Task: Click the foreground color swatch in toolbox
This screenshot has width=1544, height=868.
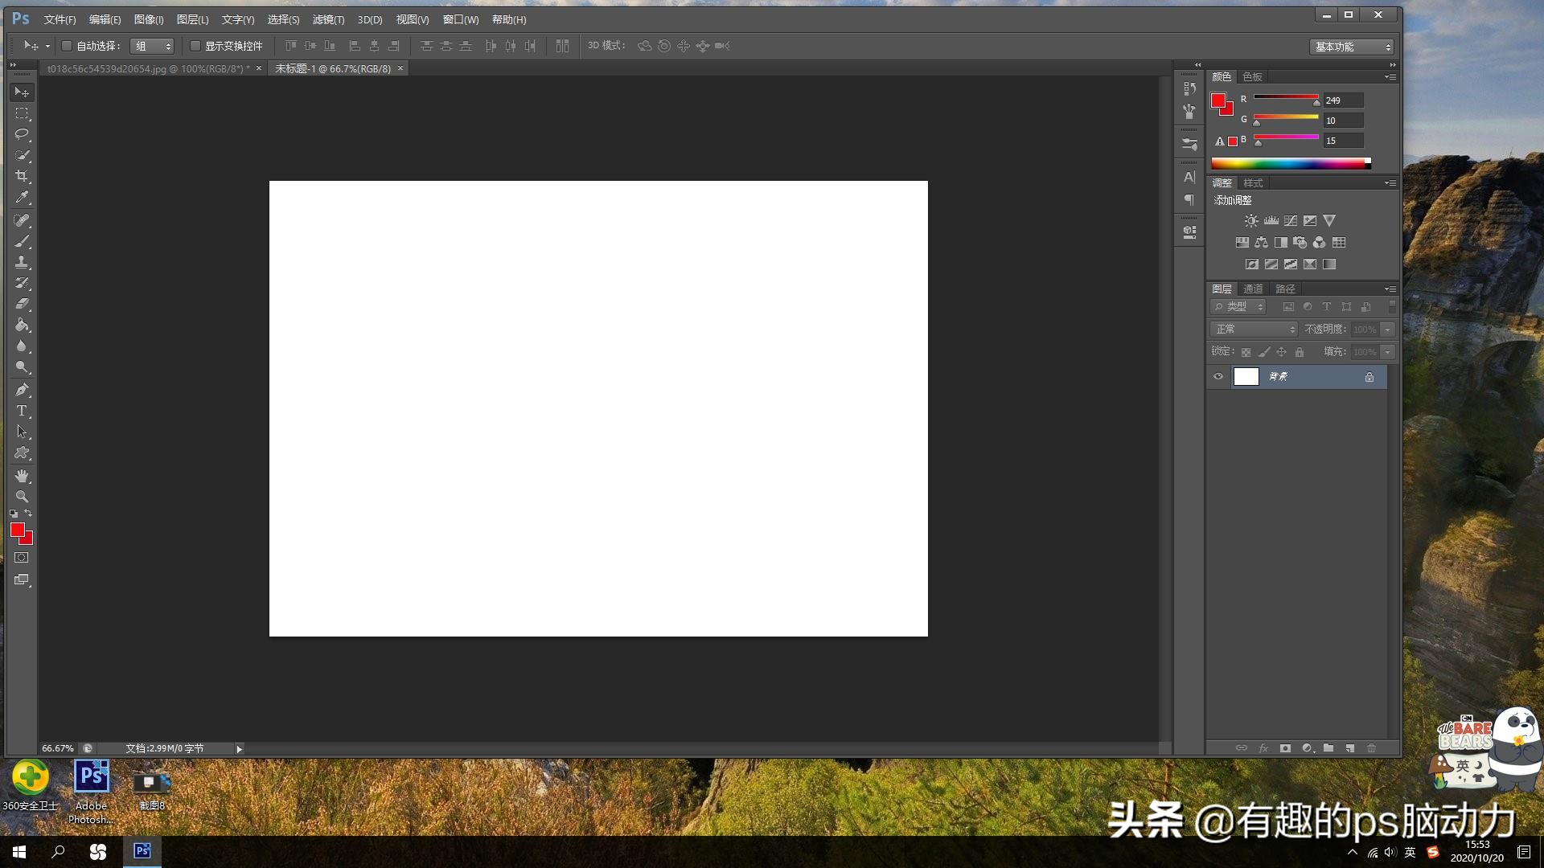Action: click(x=17, y=529)
